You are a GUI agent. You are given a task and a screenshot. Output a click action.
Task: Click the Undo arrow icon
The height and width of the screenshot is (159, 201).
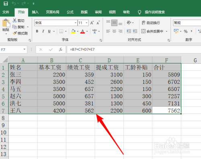click(x=14, y=3)
